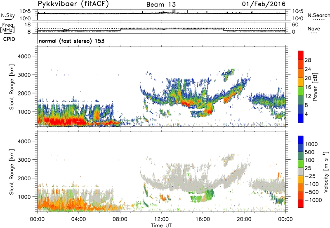
Task: Click the '16:00' time tick label
Action: click(x=203, y=219)
